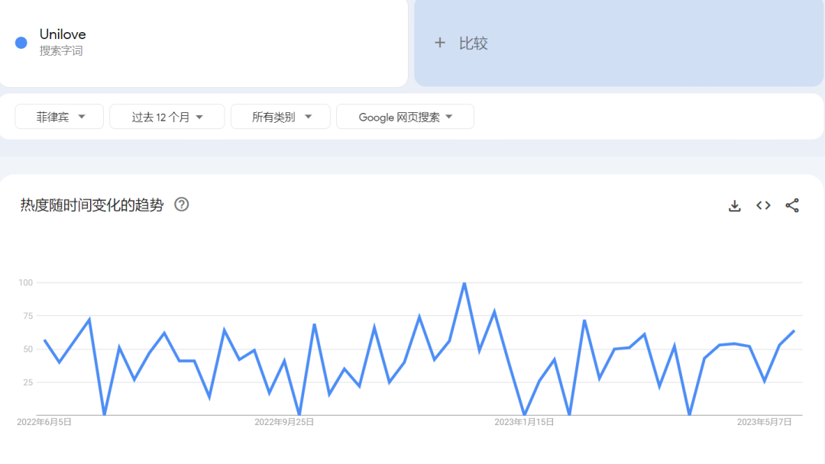Select the 2023年1月15日 axis date label
The width and height of the screenshot is (825, 464).
[524, 421]
